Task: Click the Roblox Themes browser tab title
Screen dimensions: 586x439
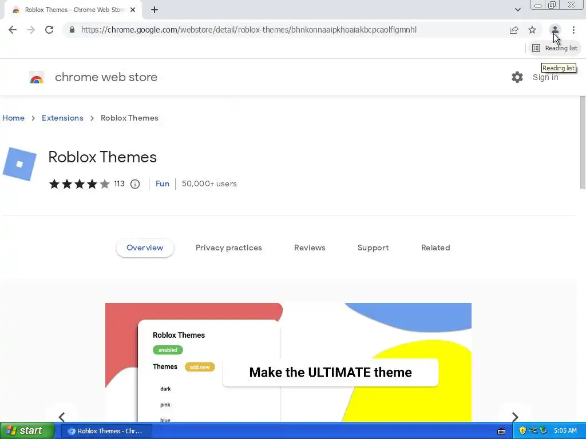Action: (x=74, y=10)
